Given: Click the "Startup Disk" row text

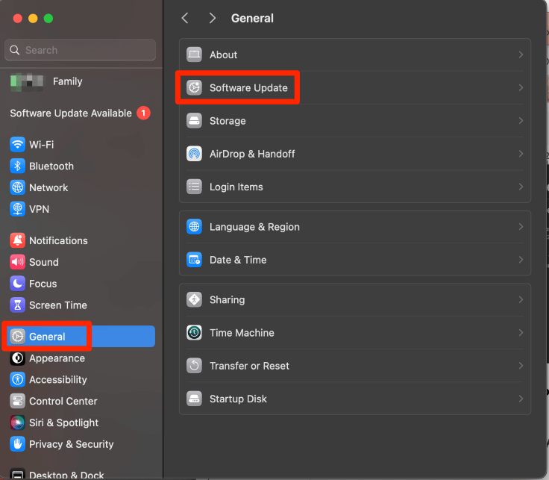Looking at the screenshot, I should (238, 399).
